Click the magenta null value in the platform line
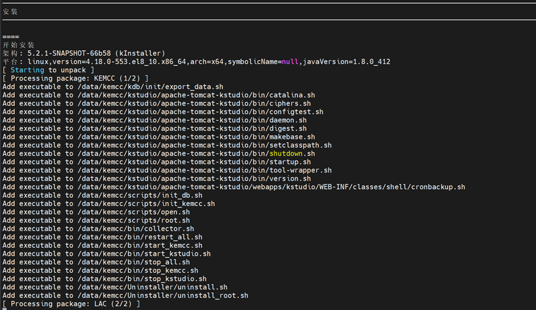Viewport: 536px width, 310px height. [290, 61]
